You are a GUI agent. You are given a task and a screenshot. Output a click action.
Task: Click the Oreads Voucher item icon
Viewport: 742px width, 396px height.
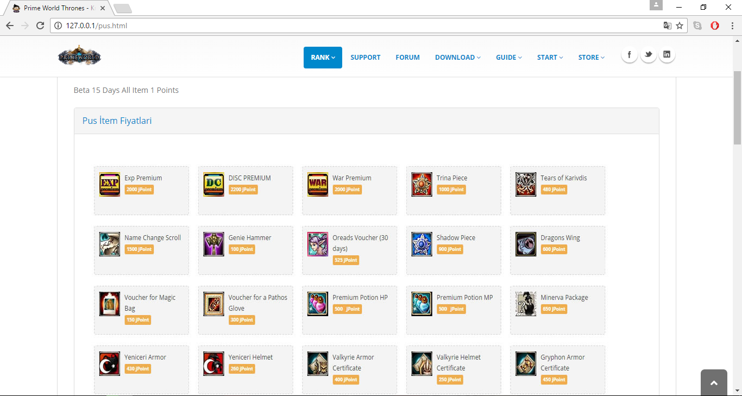point(318,244)
